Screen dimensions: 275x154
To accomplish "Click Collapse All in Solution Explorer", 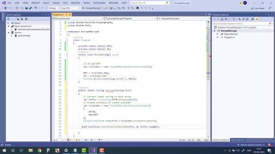I will click(243, 19).
